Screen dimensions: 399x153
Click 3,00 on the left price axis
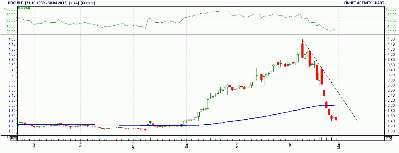(x=13, y=80)
